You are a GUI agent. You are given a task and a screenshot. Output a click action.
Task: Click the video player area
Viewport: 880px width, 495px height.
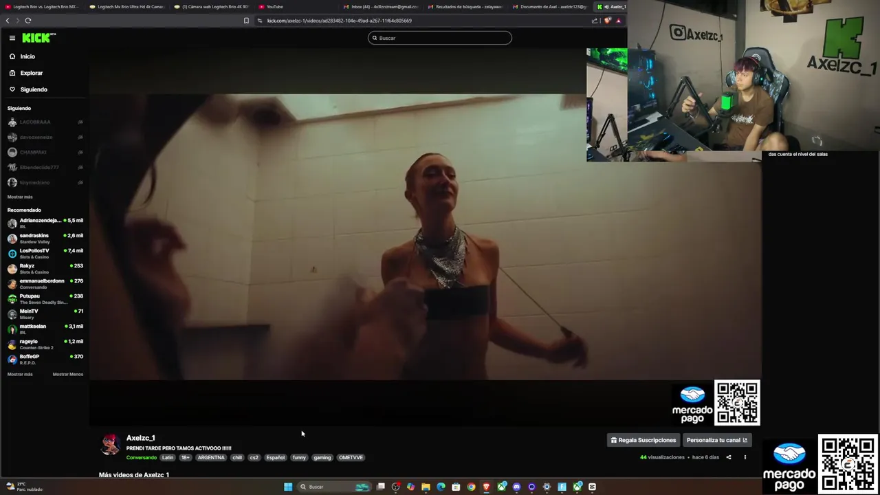pos(425,236)
